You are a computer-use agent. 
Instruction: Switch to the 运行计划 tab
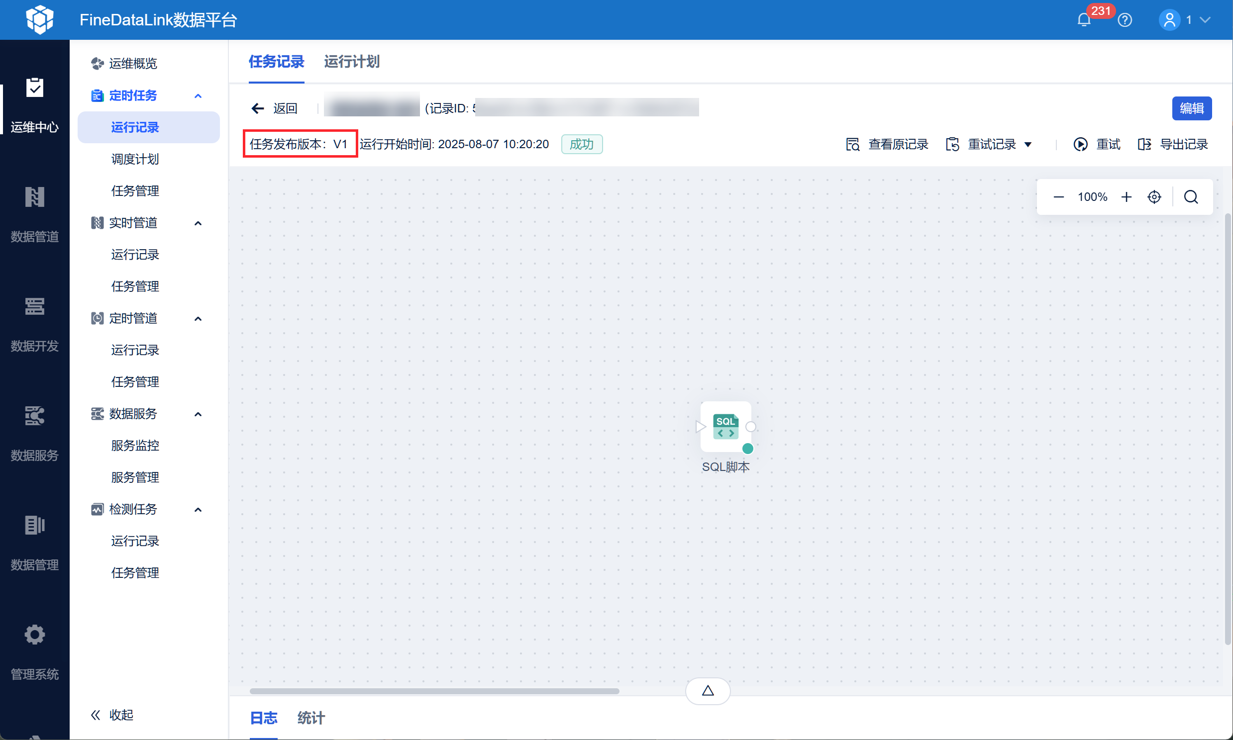point(352,62)
